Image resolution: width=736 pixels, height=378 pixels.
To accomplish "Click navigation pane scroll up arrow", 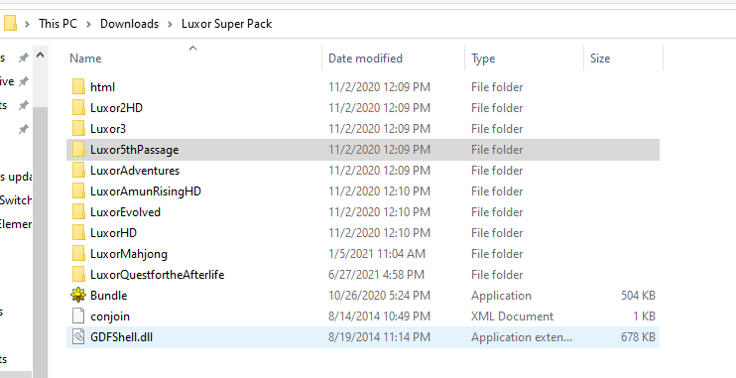I will point(41,56).
